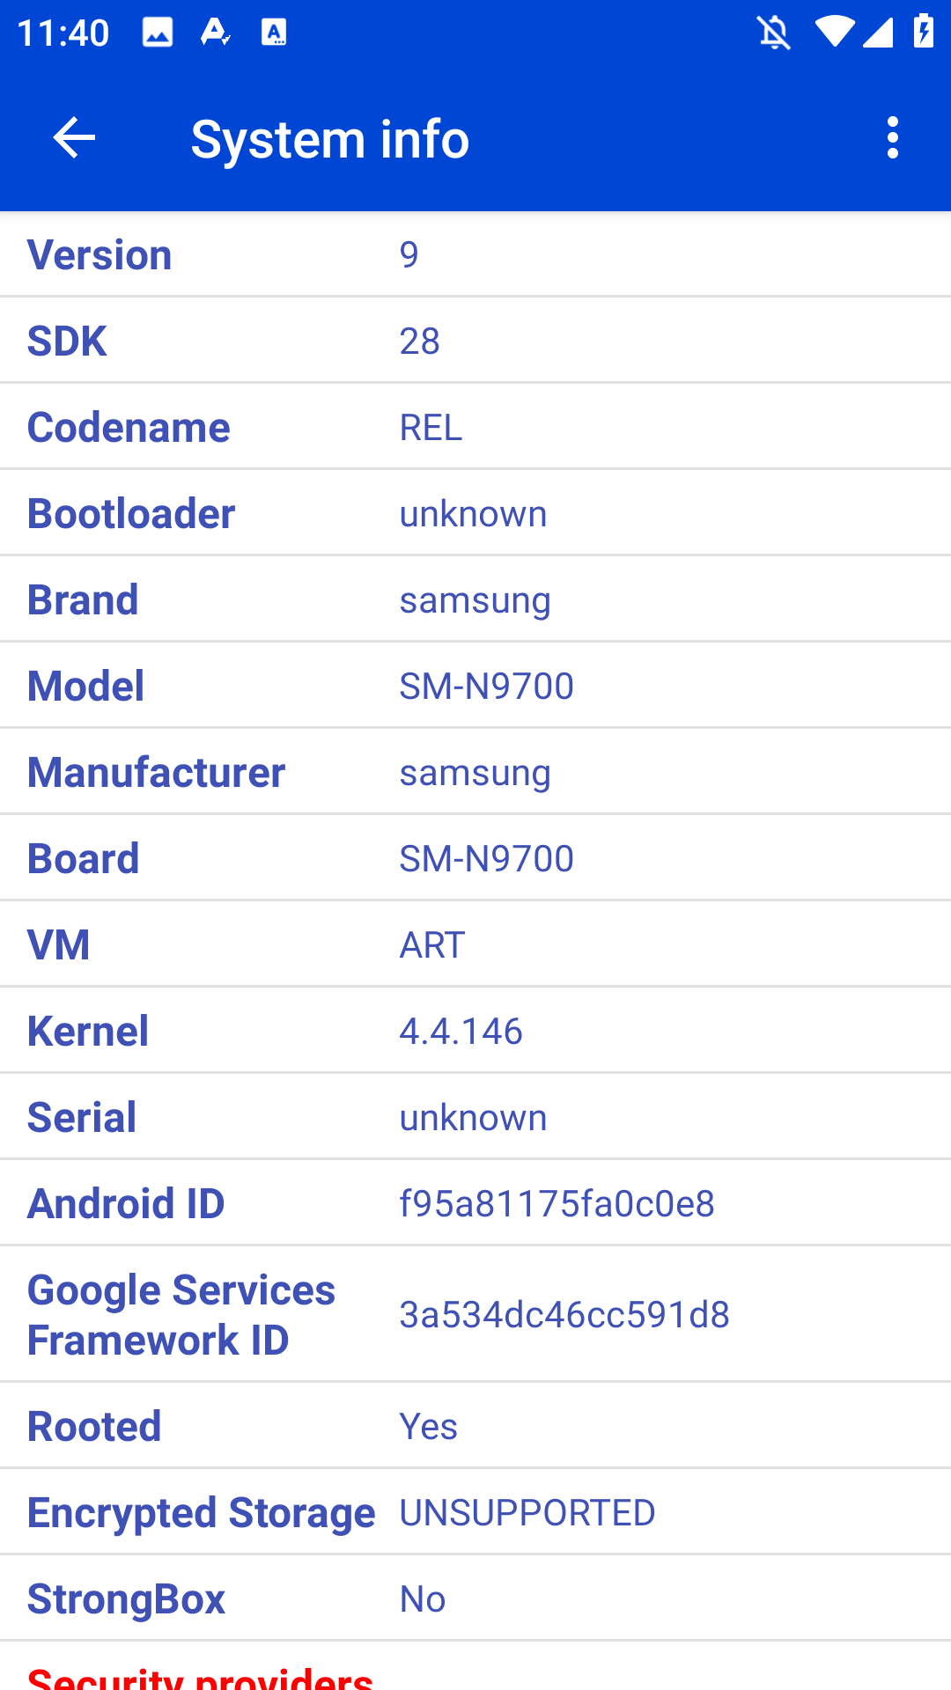Select the StrongBox No entry
Screen dimensions: 951x1690
422,1598
